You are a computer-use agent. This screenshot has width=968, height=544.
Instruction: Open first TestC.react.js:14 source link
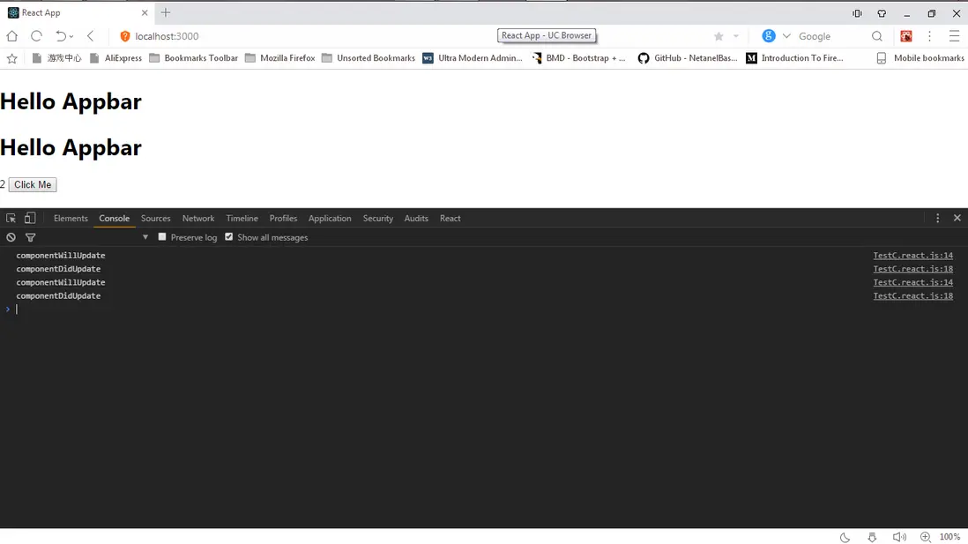913,255
